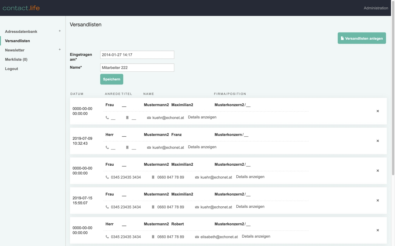Open Details anzeigen for Mustermann2 Robert
This screenshot has height=246, width=395.
click(x=256, y=236)
